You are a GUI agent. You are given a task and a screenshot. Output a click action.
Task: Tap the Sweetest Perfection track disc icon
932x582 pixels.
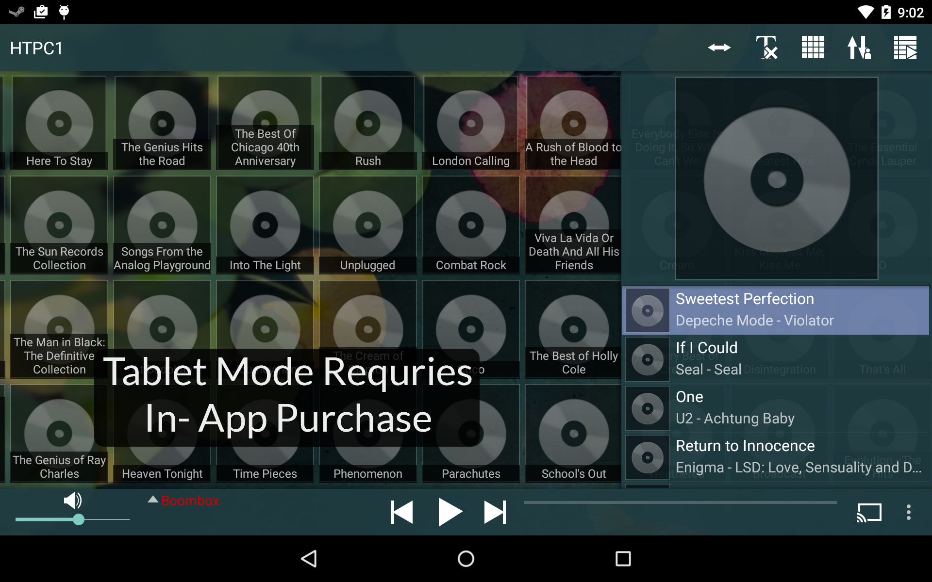648,310
